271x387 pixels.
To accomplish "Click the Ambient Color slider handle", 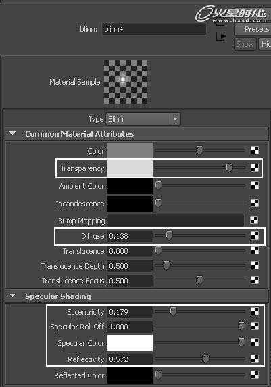I will tap(158, 185).
